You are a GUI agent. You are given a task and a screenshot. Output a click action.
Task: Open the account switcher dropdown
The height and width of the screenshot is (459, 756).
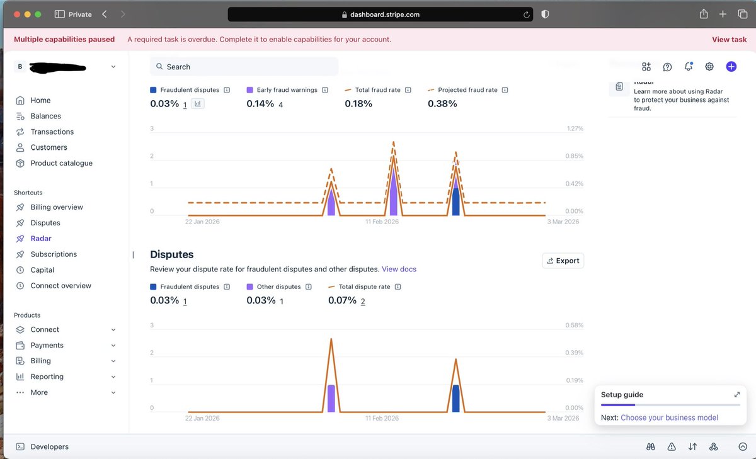(113, 67)
